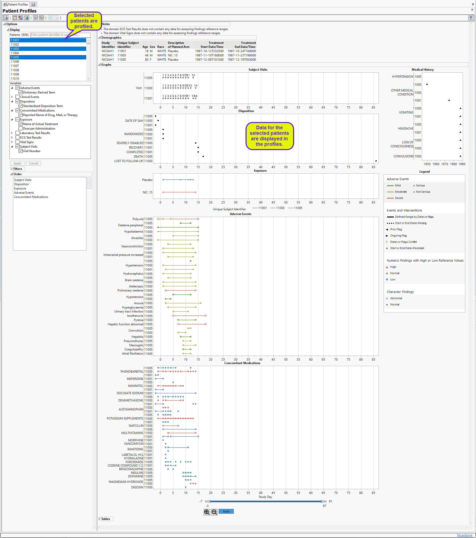The height and width of the screenshot is (538, 476).
Task: Click the new comment speech bubble icon
Action: pos(36,18)
